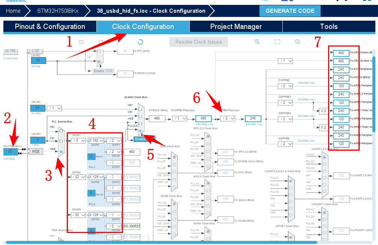Image resolution: width=378 pixels, height=245 pixels.
Task: Choose PLLCLK as the system clock source
Action: pos(141,131)
